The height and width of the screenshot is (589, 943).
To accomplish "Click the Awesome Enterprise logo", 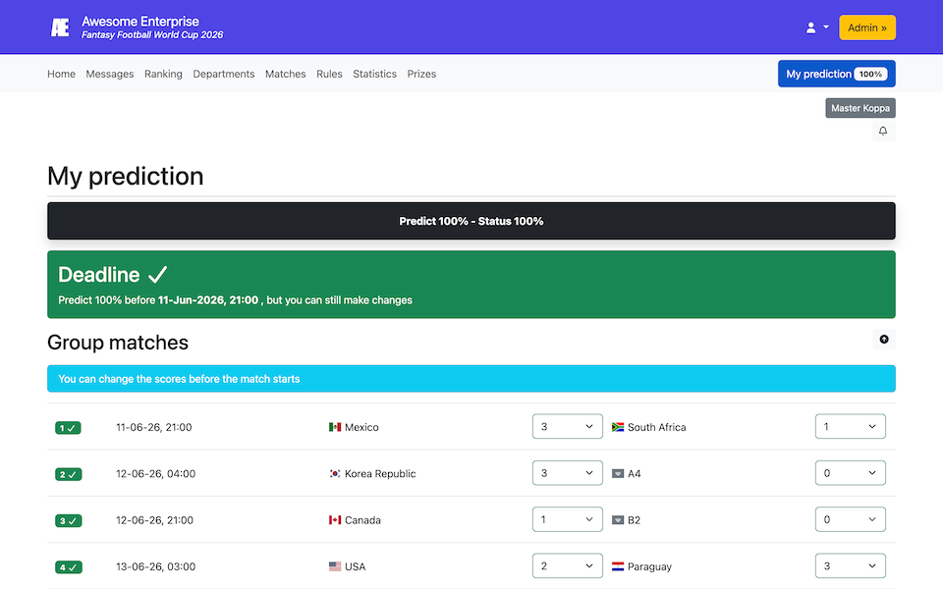I will 59,27.
